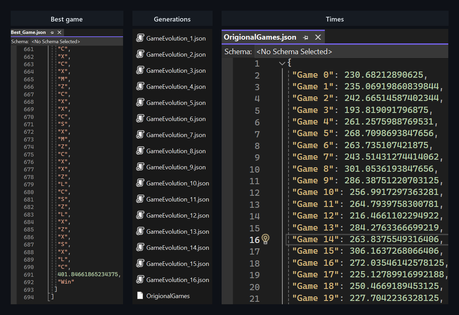459x315 pixels.
Task: Select icon beside GameEvolution_5.json
Action: coord(140,102)
